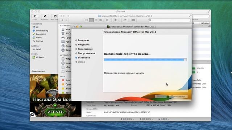Open Загрузки in the Finder sidebar
The image size is (232, 130).
click(x=66, y=50)
